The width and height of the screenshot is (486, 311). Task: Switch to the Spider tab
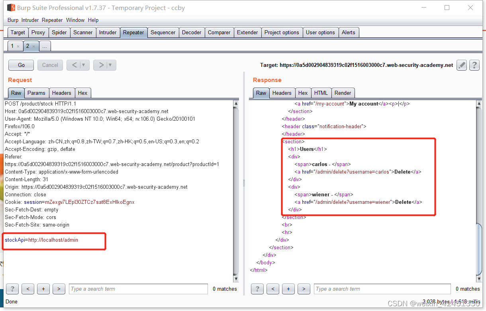pos(59,32)
